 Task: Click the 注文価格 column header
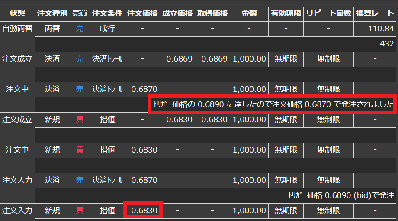(142, 13)
